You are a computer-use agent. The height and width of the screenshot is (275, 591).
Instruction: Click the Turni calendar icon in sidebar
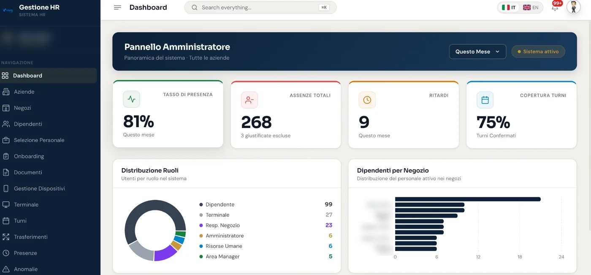coord(6,221)
